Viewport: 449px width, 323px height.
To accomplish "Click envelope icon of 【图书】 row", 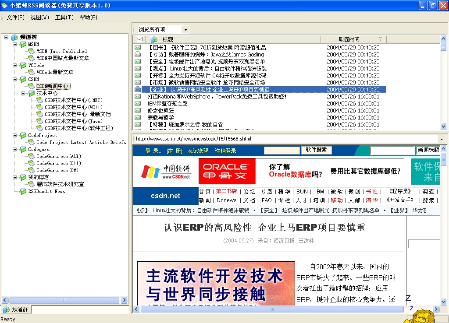I will (138, 47).
